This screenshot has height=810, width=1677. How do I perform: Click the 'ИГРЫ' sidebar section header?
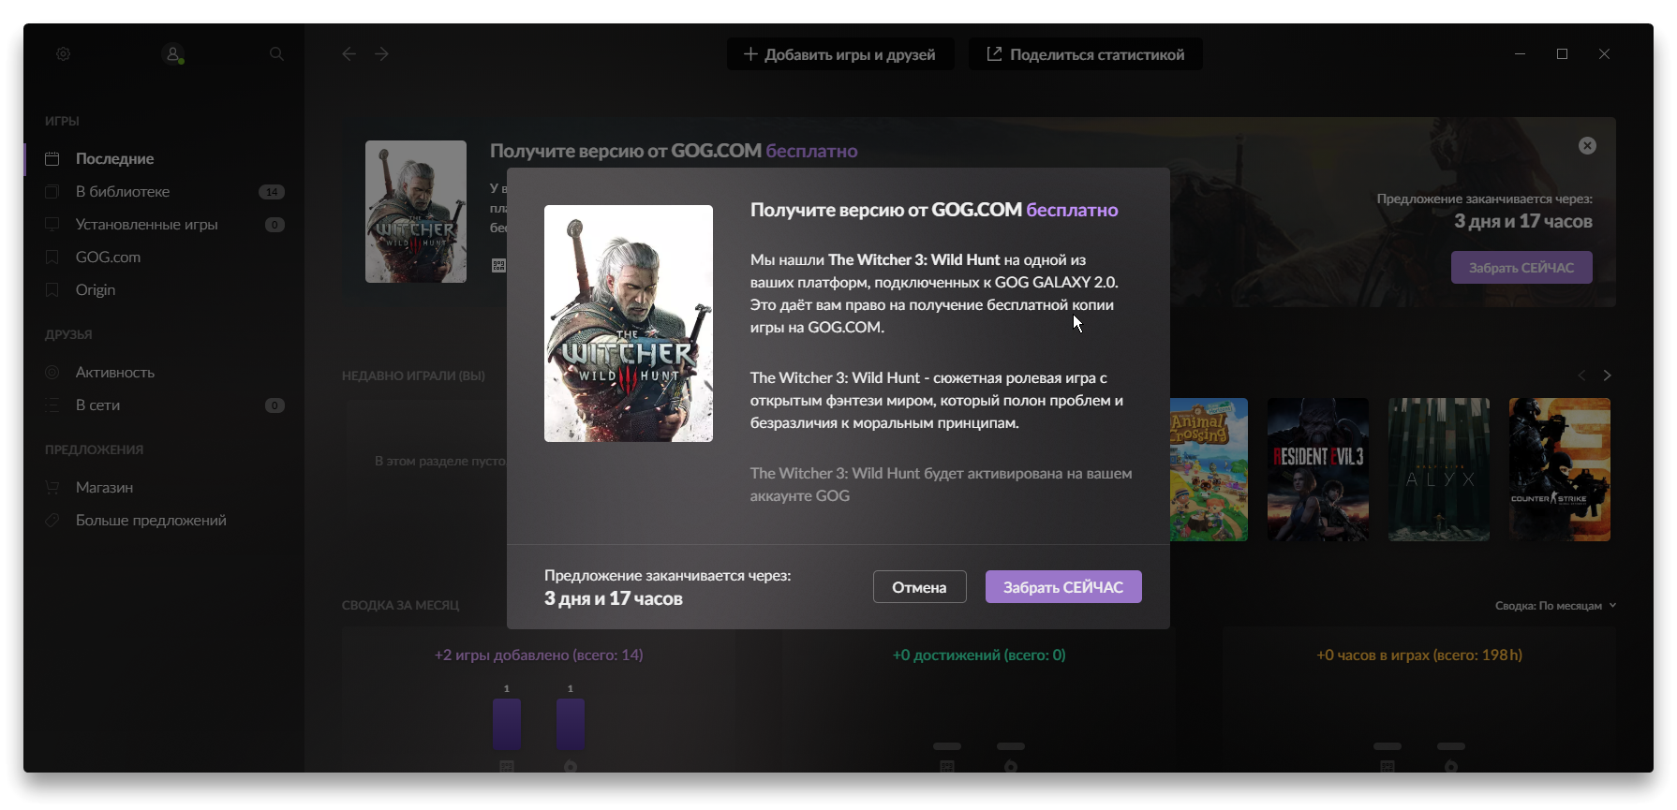click(x=62, y=121)
